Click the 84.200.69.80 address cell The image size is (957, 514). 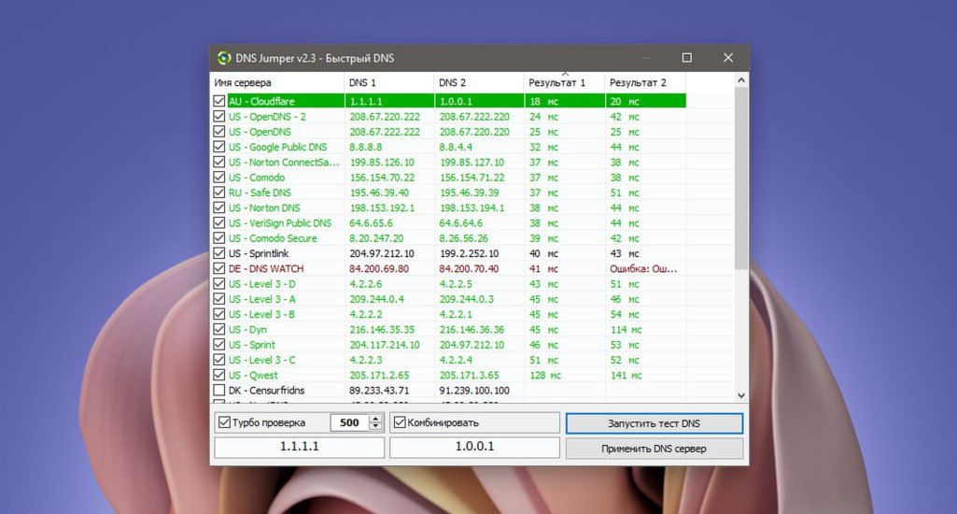(379, 268)
